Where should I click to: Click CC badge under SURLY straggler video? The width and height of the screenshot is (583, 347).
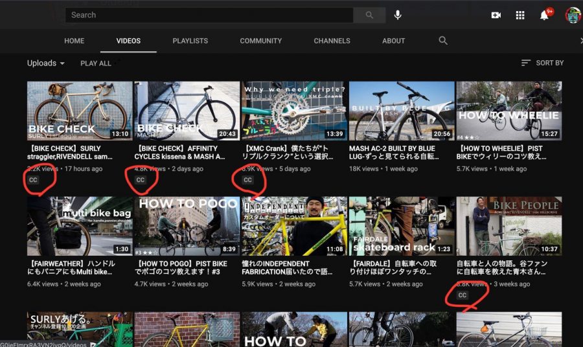click(x=33, y=180)
